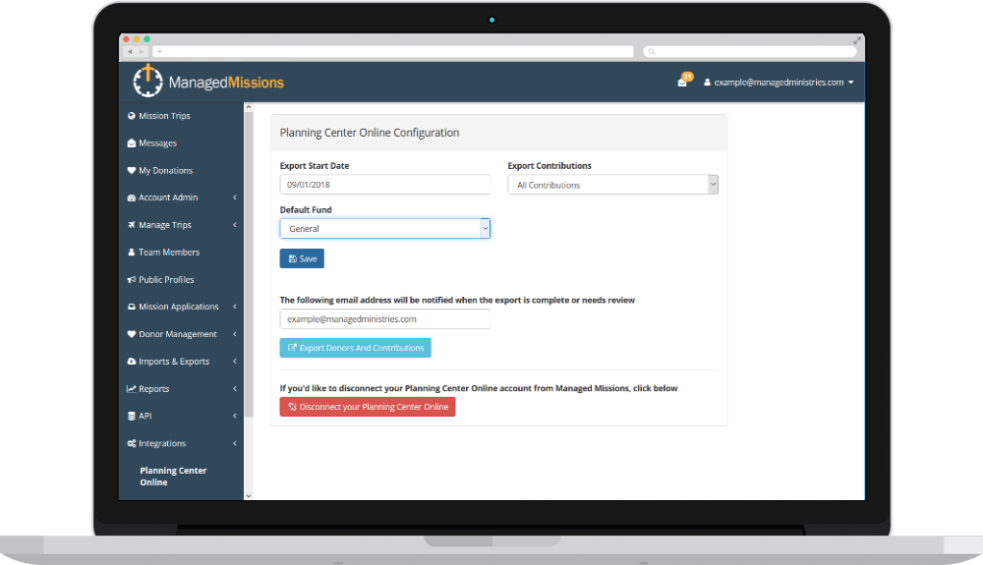This screenshot has height=565, width=983.
Task: Open the Default Fund dropdown showing General
Action: pos(385,229)
